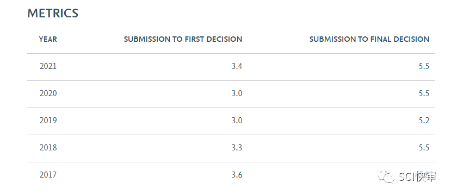Select the YEAR column header

coord(48,39)
